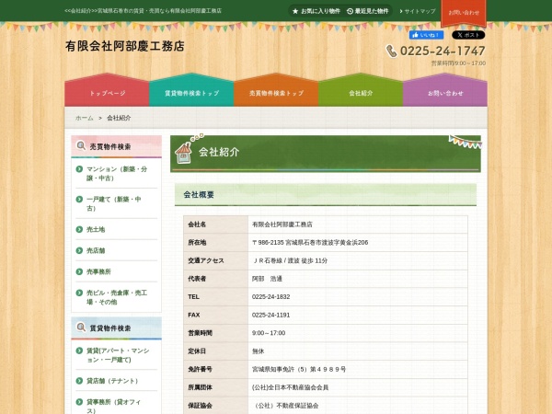Screen dimensions: 552x414
Task: Open 貸事務所(貸オフィス) sidebar link
Action: (x=114, y=406)
